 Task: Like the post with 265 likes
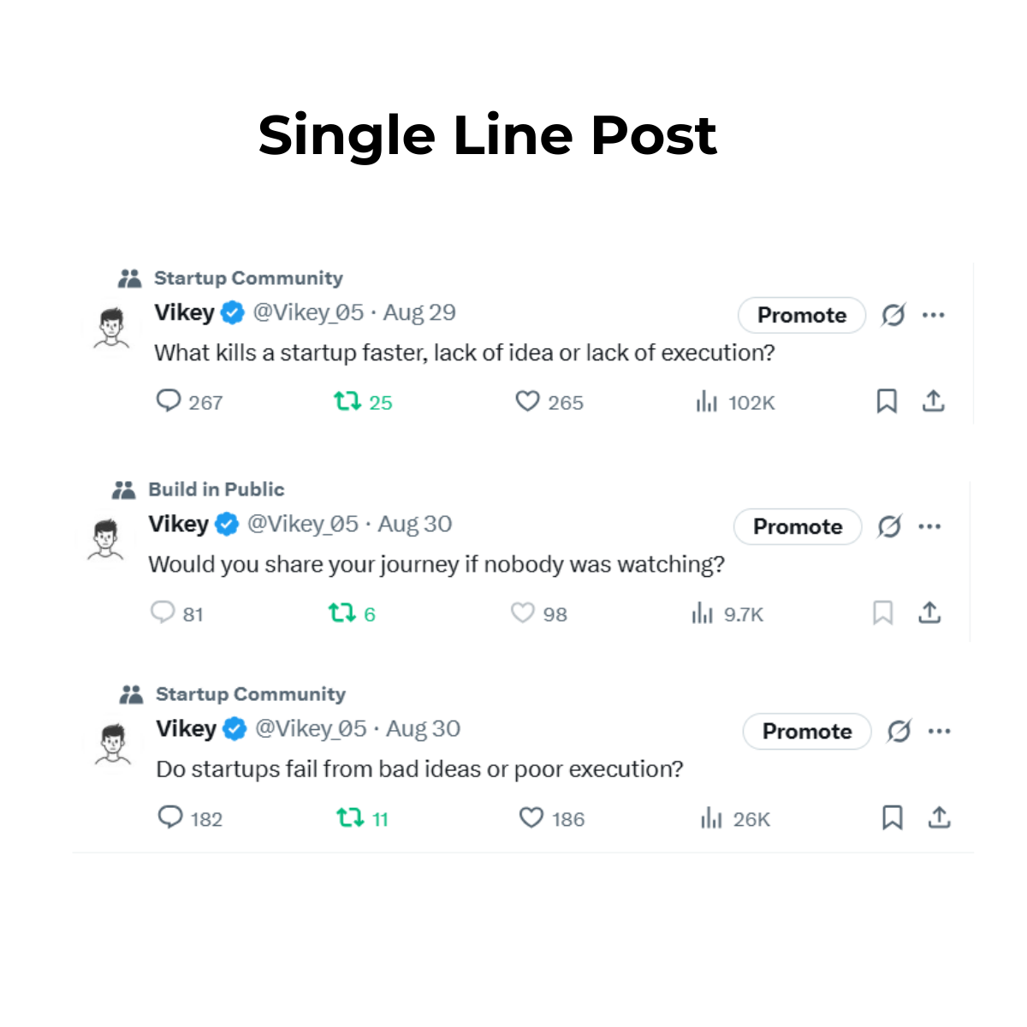click(x=527, y=401)
